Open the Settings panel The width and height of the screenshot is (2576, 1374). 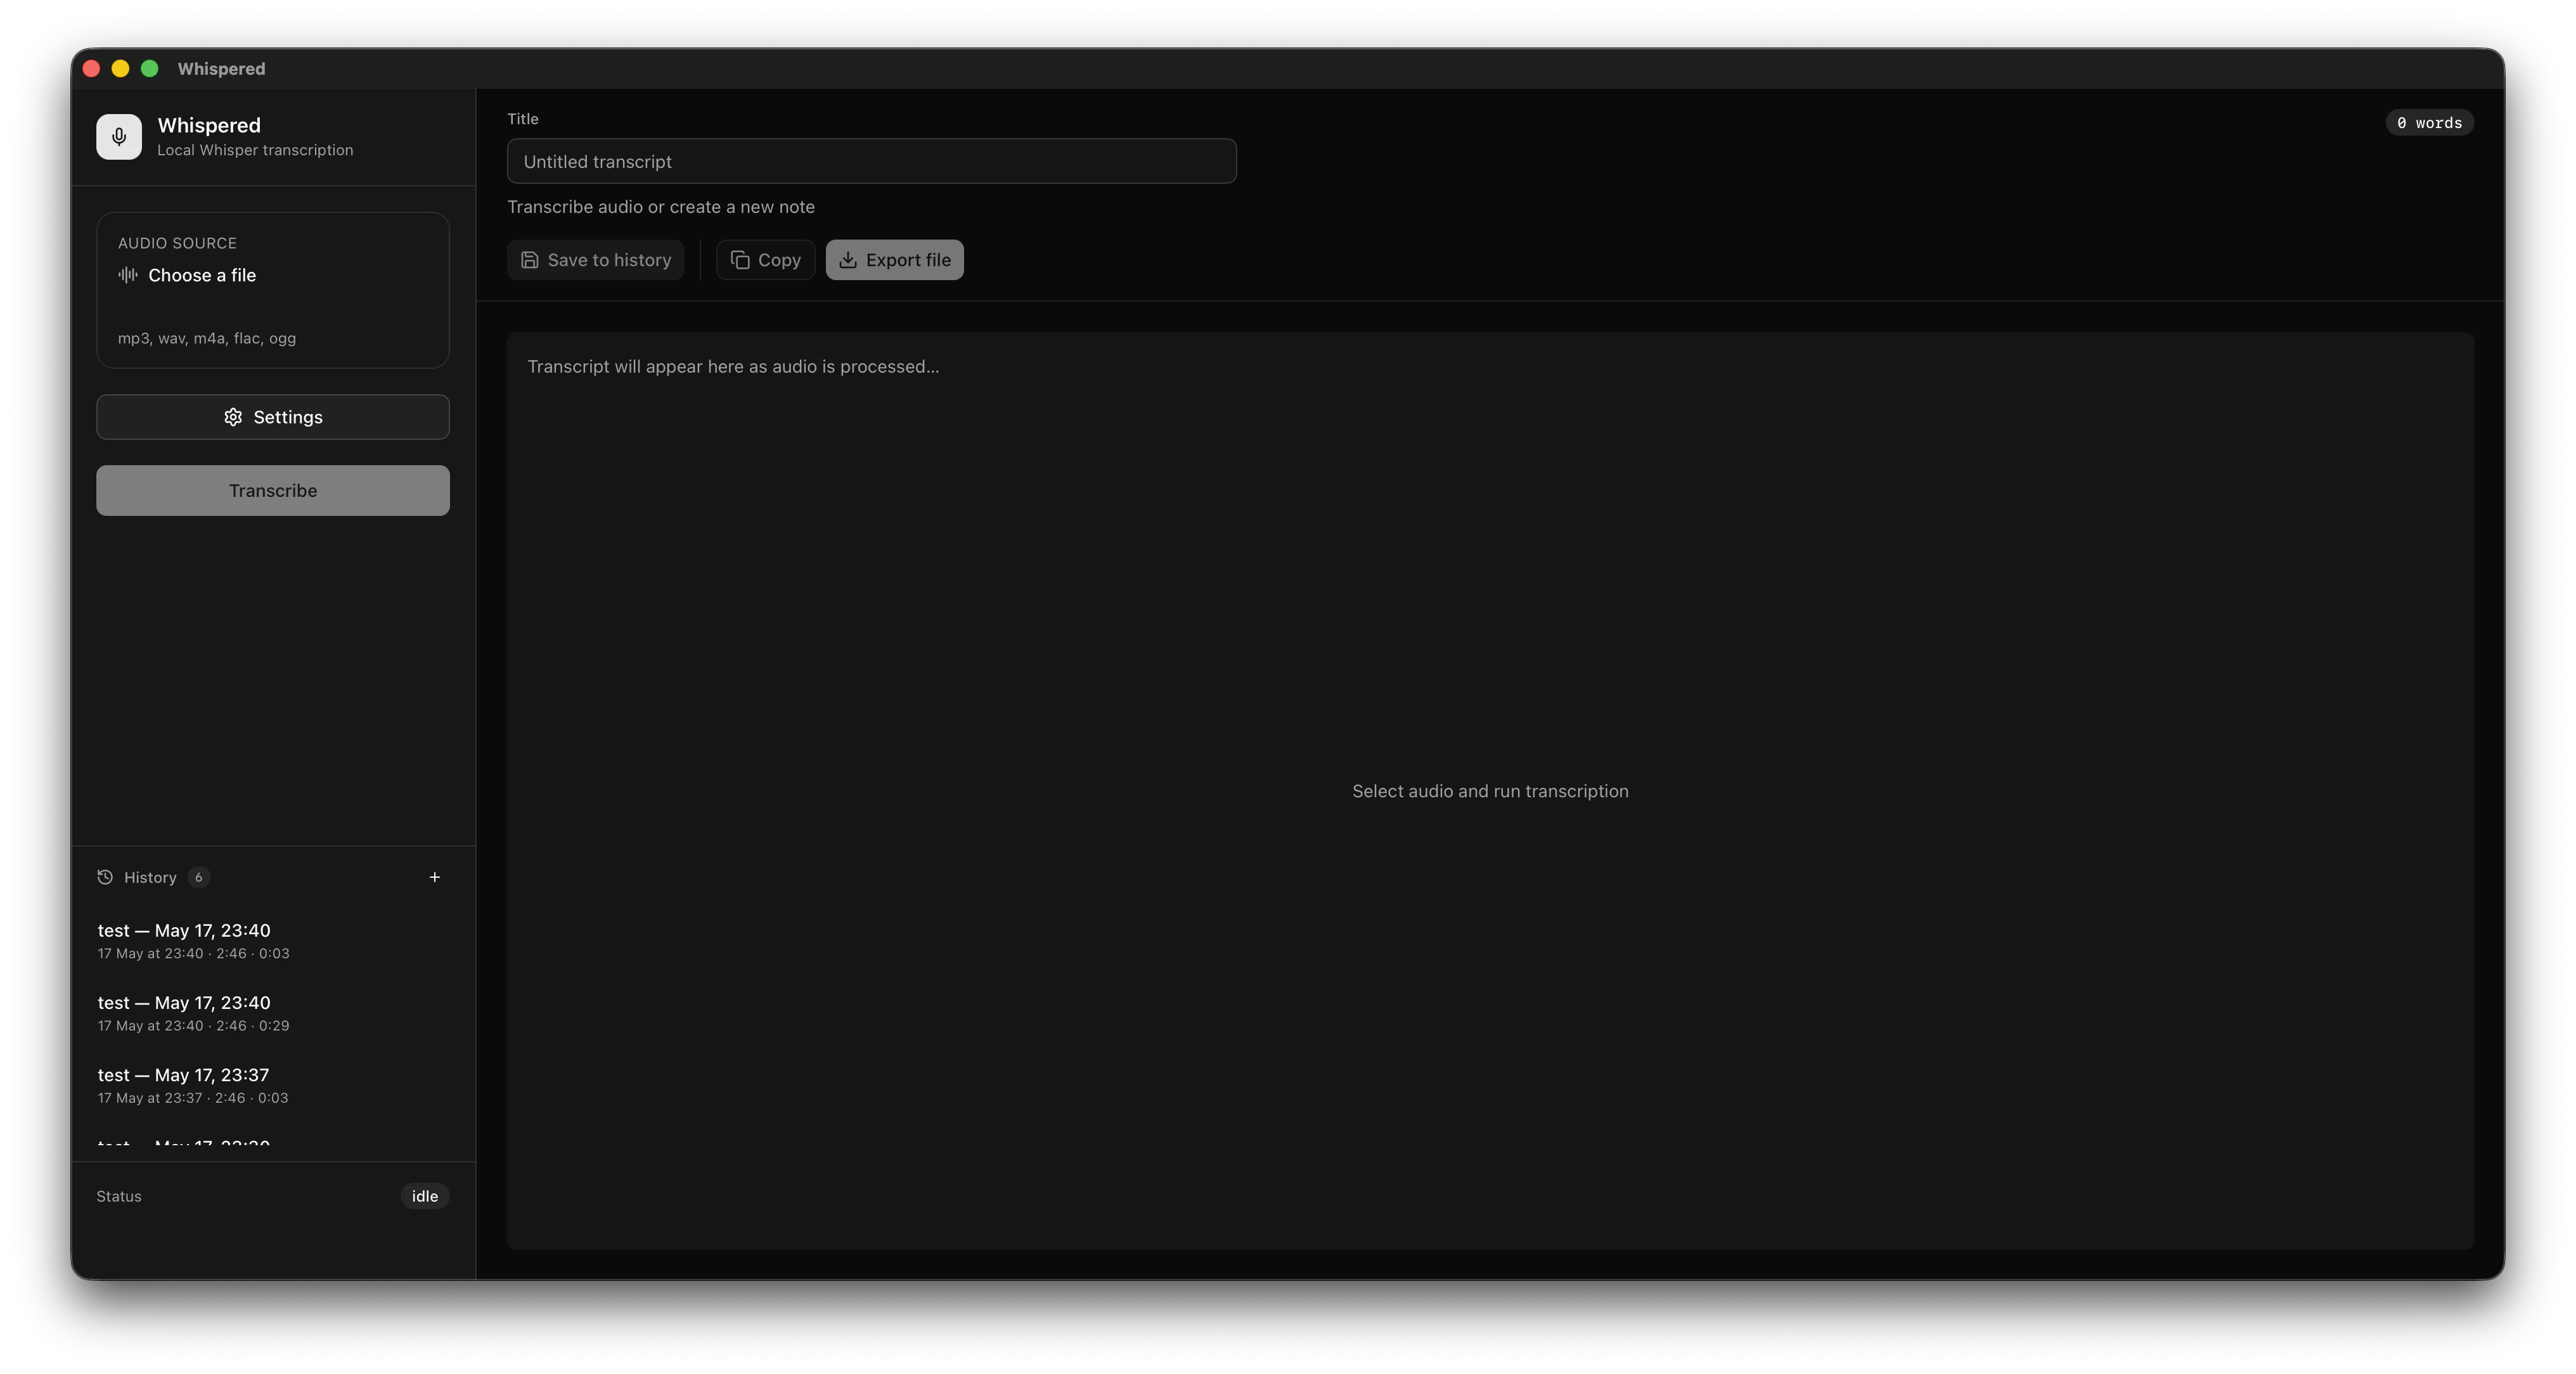coord(273,417)
